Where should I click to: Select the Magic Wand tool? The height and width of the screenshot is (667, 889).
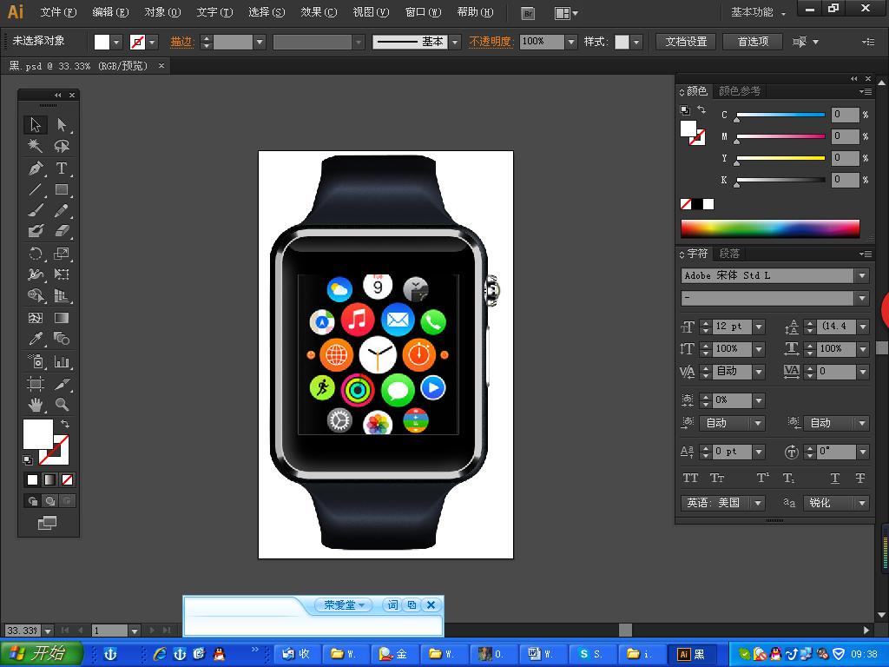click(35, 146)
